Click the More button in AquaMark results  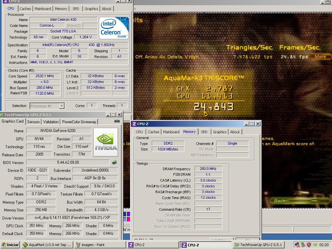point(320,56)
